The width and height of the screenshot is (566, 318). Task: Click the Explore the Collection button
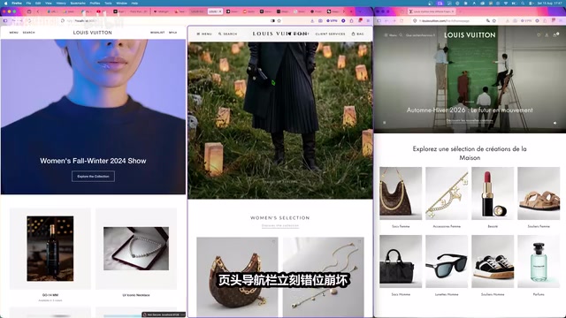coord(93,177)
